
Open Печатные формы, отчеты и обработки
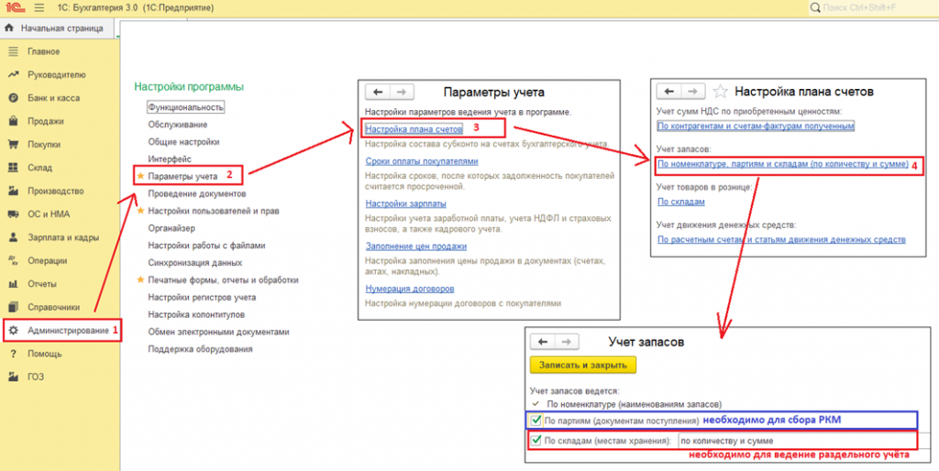coord(223,279)
